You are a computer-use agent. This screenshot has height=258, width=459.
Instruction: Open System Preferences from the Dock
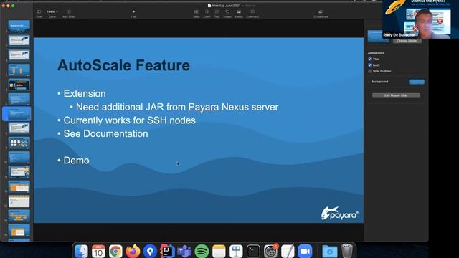(270, 251)
